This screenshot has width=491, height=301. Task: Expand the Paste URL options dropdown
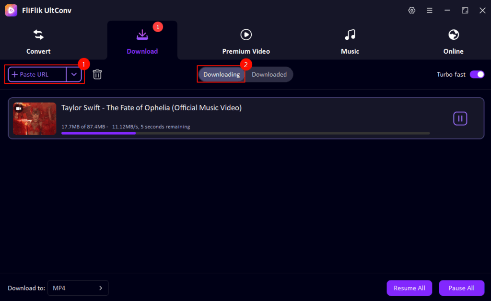click(74, 74)
